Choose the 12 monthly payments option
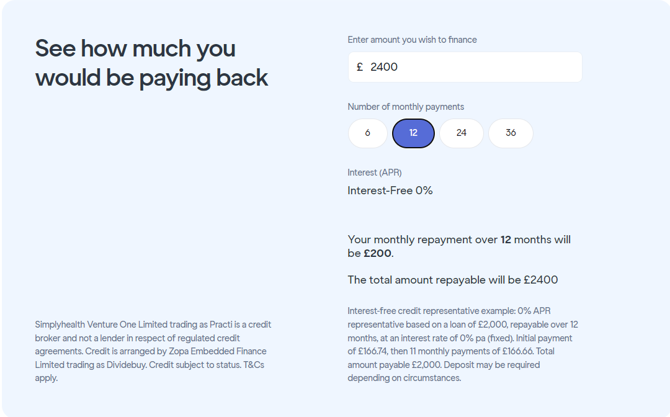 click(x=413, y=133)
